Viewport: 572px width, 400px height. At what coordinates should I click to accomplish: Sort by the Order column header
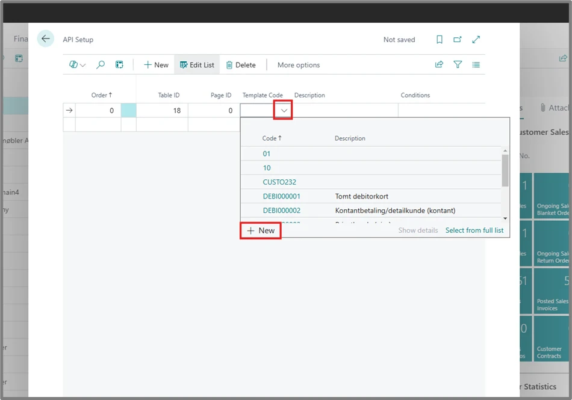pos(101,95)
